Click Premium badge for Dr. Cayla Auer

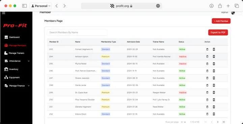coord(106,92)
